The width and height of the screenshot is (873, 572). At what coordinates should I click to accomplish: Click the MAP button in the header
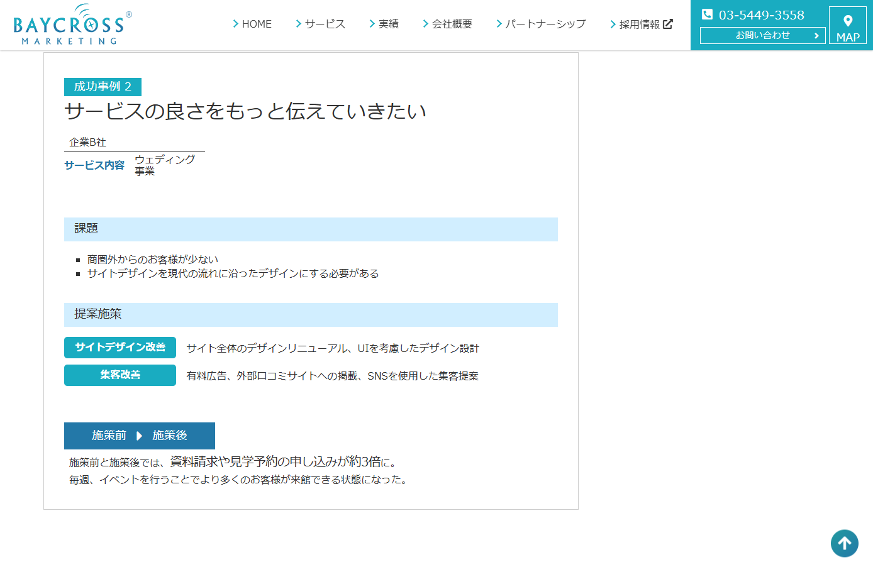[848, 25]
